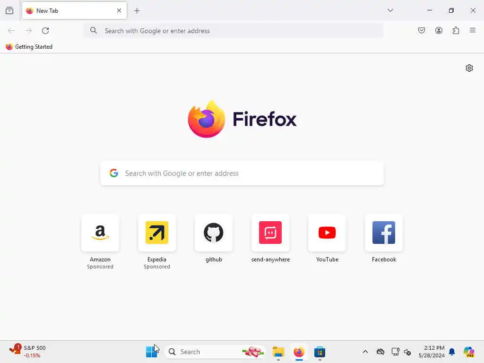484x363 pixels.
Task: Show hidden system tray icons
Action: 365,352
